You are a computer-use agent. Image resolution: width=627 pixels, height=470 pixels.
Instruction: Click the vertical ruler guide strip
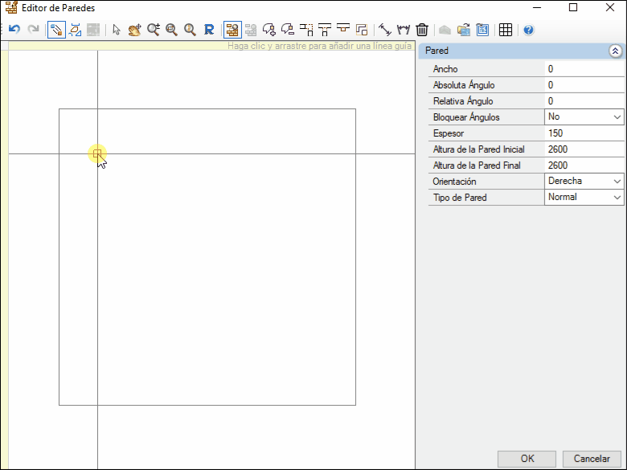click(x=4, y=260)
